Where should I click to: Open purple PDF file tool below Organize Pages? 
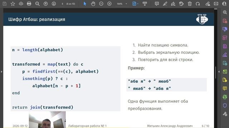(225, 46)
